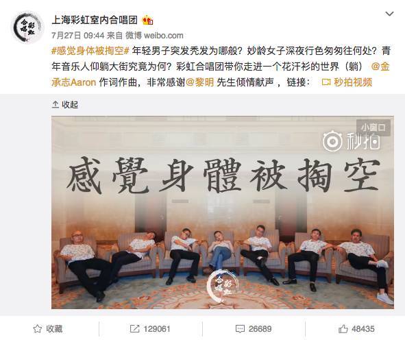This screenshot has width=405, height=340.
Task: Switch video to 小窗口 mini window
Action: point(373,127)
